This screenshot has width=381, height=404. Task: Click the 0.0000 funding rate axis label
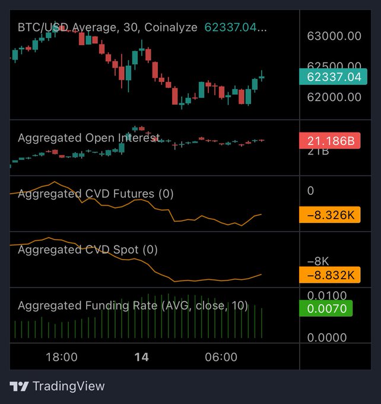click(327, 337)
